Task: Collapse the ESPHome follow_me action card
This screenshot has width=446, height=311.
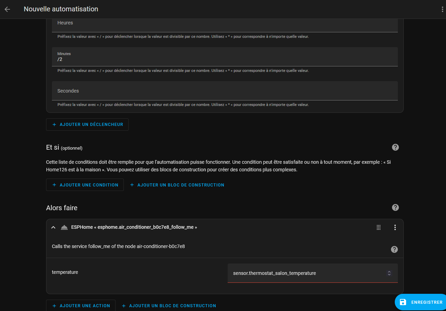Action: tap(53, 227)
